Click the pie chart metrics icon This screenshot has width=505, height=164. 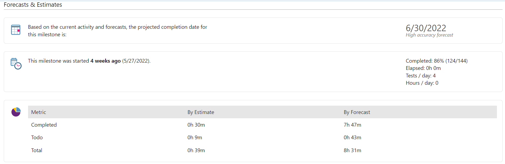click(16, 112)
